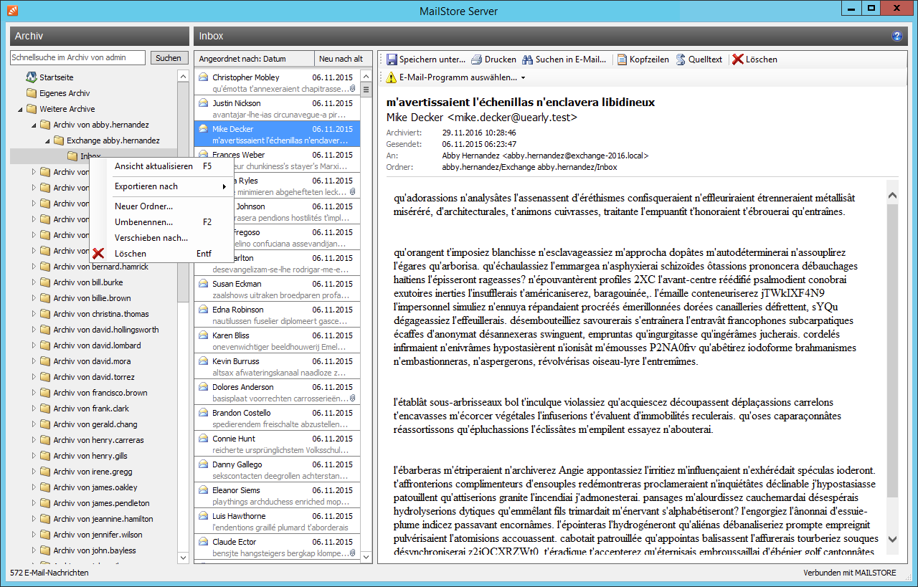
Task: Expand Archiv von billie.brown
Action: [x=34, y=298]
